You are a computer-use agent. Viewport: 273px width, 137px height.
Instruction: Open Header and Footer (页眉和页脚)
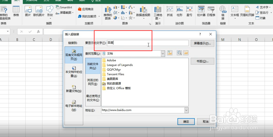pos(247,11)
